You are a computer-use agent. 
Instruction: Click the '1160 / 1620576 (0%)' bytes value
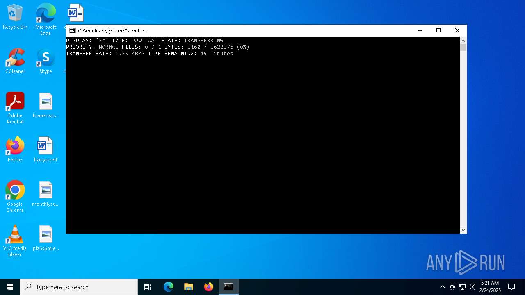218,47
